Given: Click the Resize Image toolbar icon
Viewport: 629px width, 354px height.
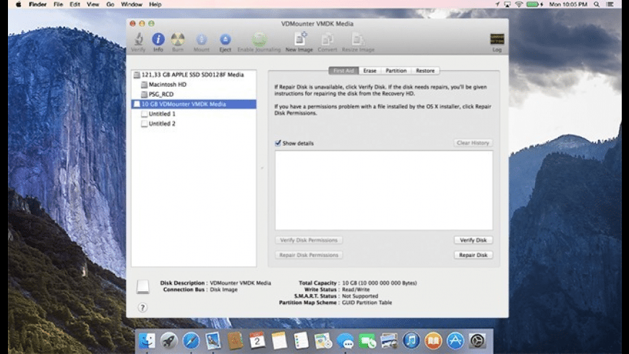Looking at the screenshot, I should pos(358,42).
